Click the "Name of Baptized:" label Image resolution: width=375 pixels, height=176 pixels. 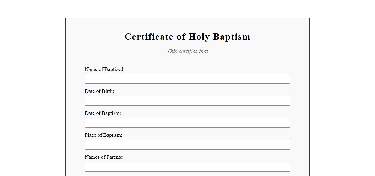104,69
